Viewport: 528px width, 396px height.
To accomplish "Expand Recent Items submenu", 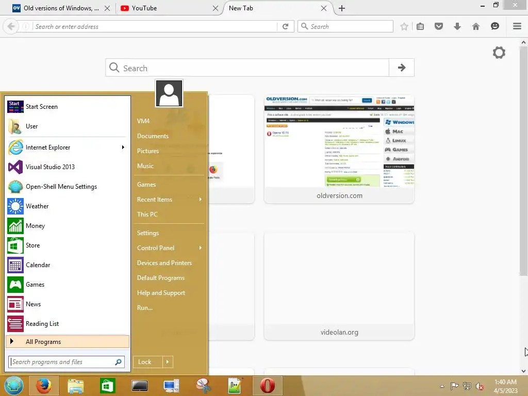I will tap(201, 200).
